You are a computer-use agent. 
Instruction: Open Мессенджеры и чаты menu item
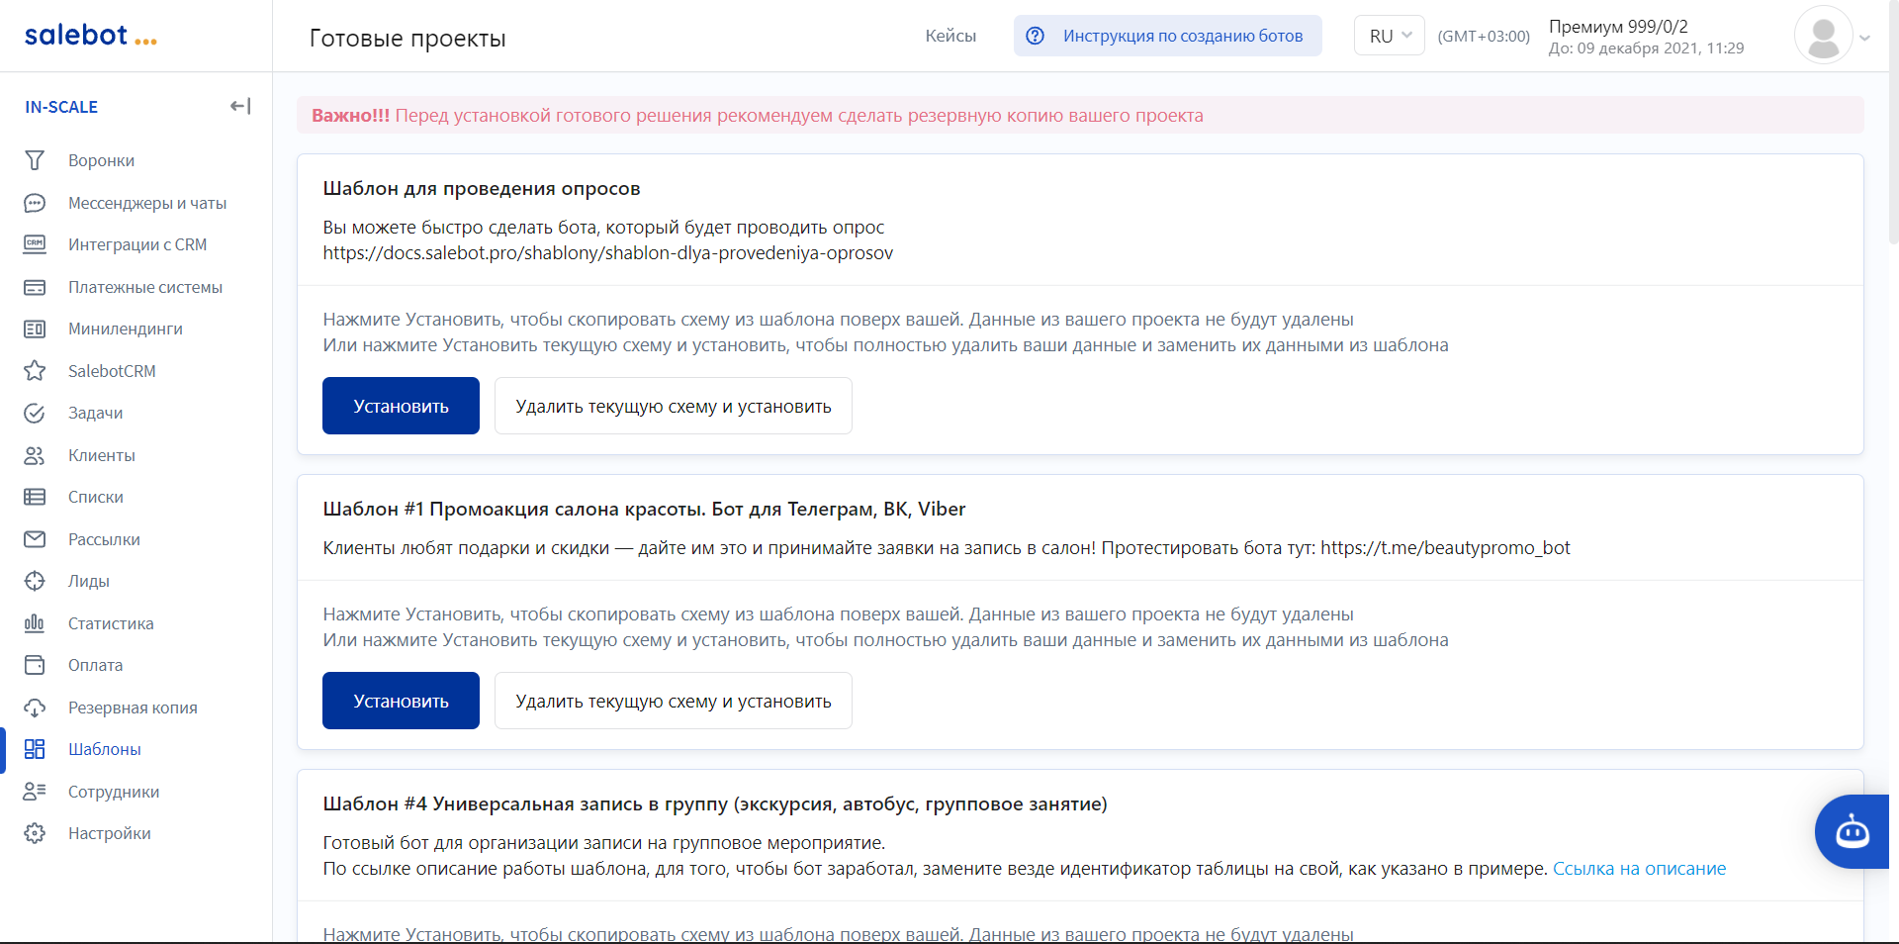(147, 203)
